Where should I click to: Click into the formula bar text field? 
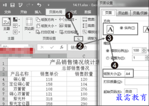point(83,47)
